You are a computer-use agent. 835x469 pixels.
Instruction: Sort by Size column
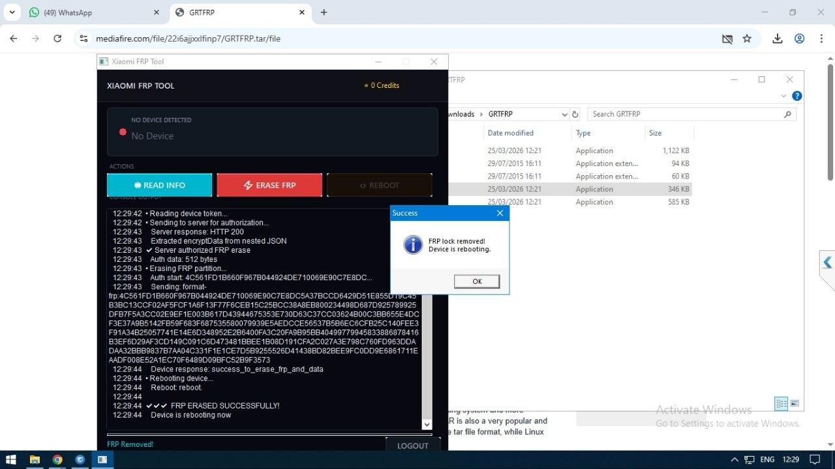[656, 133]
